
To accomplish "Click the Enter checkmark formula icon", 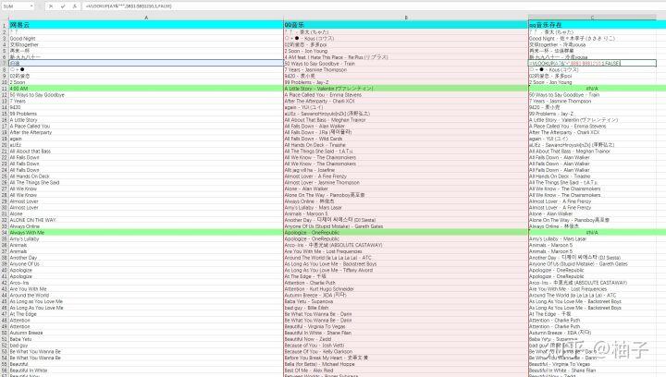I will coord(63,6).
